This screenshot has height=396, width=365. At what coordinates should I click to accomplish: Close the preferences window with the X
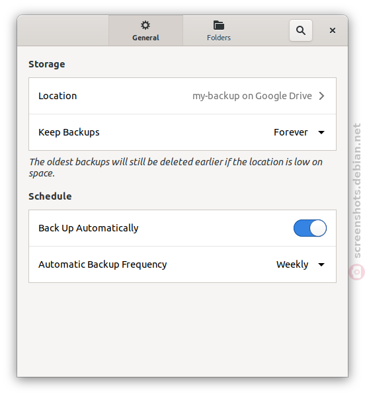point(333,30)
